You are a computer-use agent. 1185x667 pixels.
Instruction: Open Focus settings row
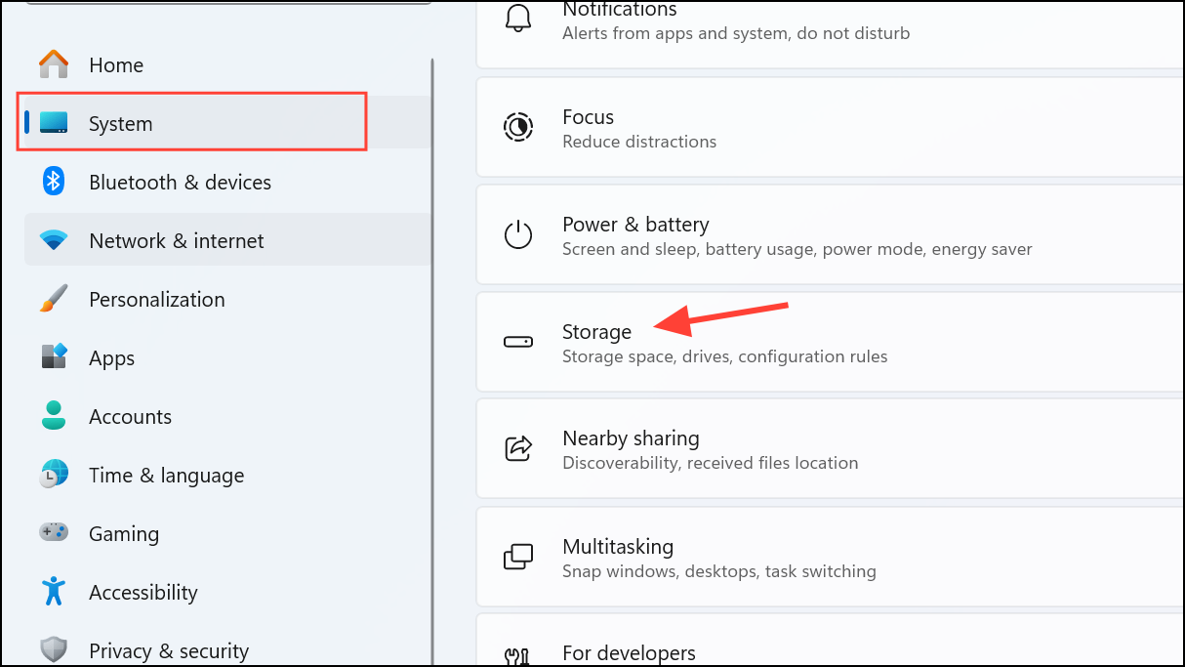pos(830,129)
